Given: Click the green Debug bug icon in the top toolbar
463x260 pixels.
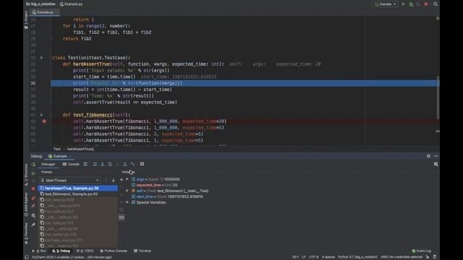Looking at the screenshot, I should pyautogui.click(x=411, y=4).
